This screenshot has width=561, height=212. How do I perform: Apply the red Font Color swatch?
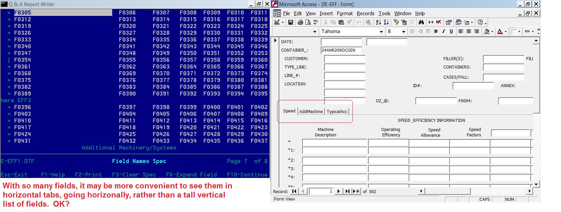pos(500,31)
